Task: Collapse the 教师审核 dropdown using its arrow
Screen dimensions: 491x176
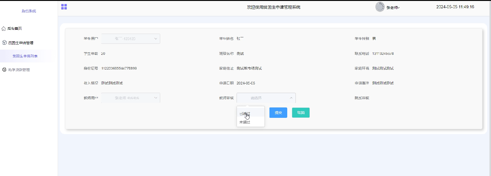Action: 291,98
